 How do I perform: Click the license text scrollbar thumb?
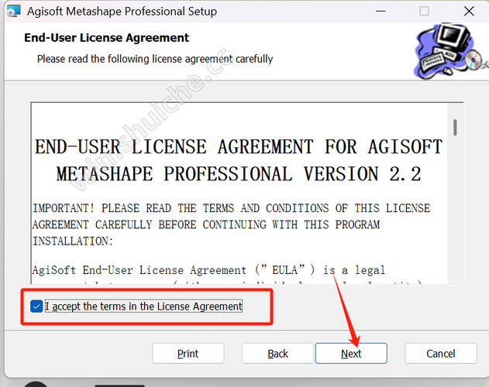pyautogui.click(x=456, y=128)
